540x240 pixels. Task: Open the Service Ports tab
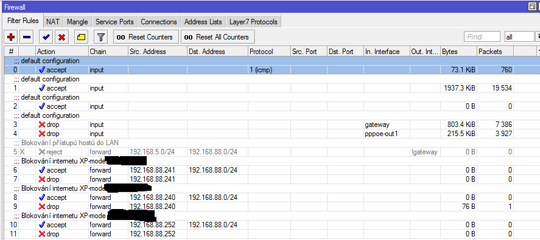[114, 22]
